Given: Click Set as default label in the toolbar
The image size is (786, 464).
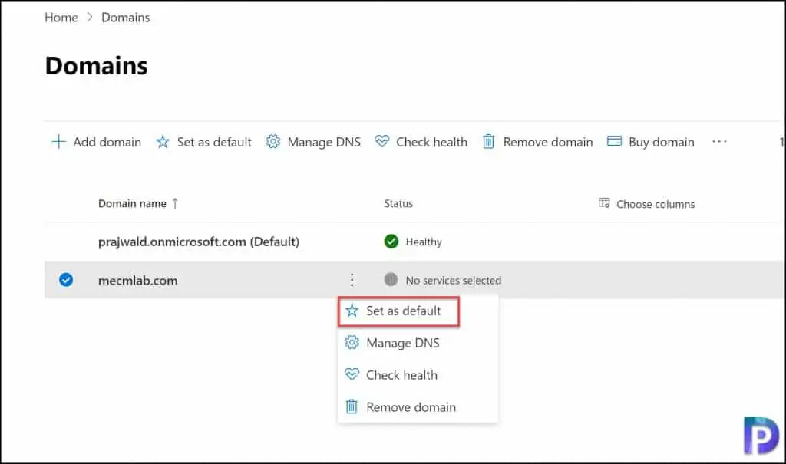Looking at the screenshot, I should pyautogui.click(x=214, y=143).
